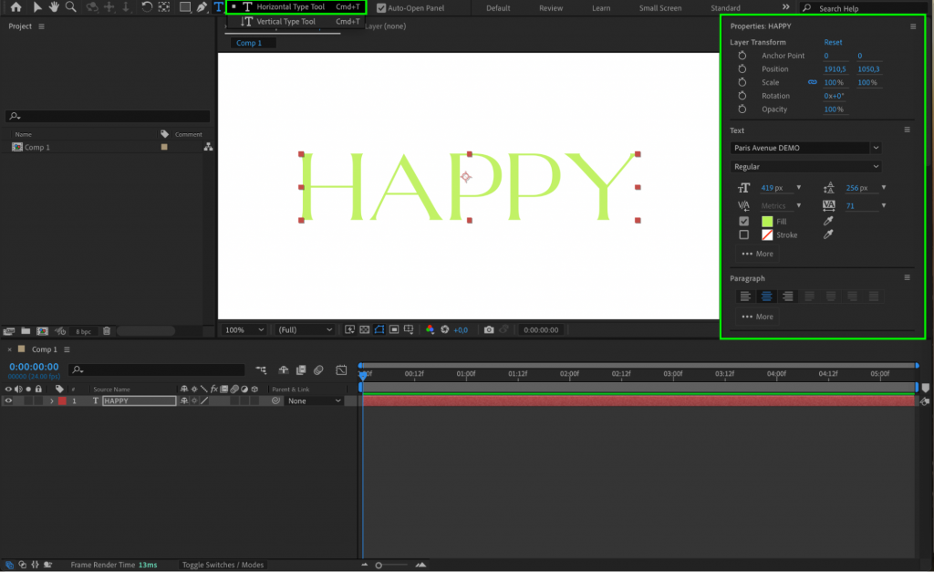934x572 pixels.
Task: Open the Paris Avenue DEMO font dropdown
Action: coord(803,148)
